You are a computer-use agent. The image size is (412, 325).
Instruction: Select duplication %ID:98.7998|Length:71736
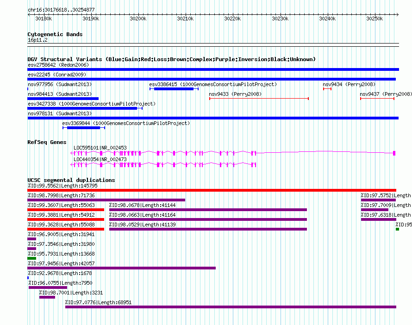click(x=61, y=195)
